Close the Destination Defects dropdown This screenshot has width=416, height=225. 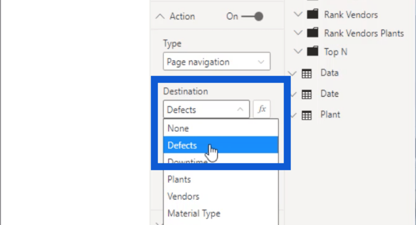(206, 109)
